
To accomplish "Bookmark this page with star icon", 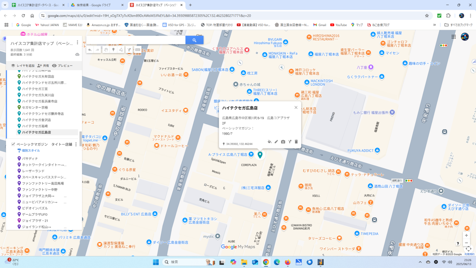I will [x=427, y=15].
